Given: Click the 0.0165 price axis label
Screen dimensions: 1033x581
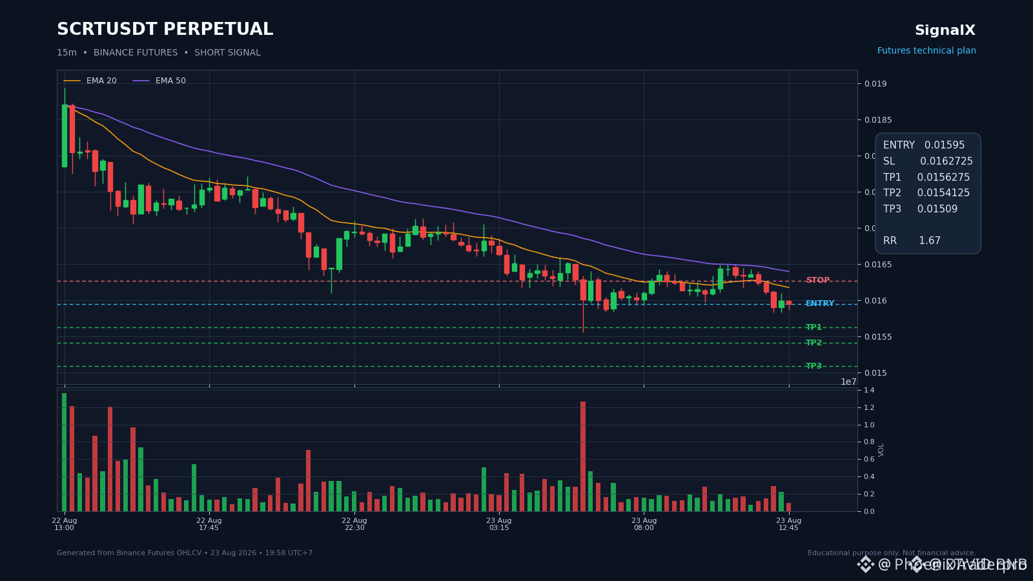Looking at the screenshot, I should pyautogui.click(x=878, y=265).
